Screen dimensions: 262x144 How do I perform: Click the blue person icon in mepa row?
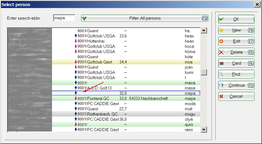tap(76, 93)
